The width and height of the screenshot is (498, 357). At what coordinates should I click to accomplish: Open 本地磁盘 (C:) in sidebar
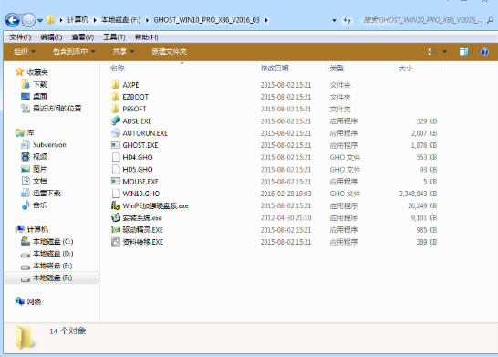(x=47, y=241)
